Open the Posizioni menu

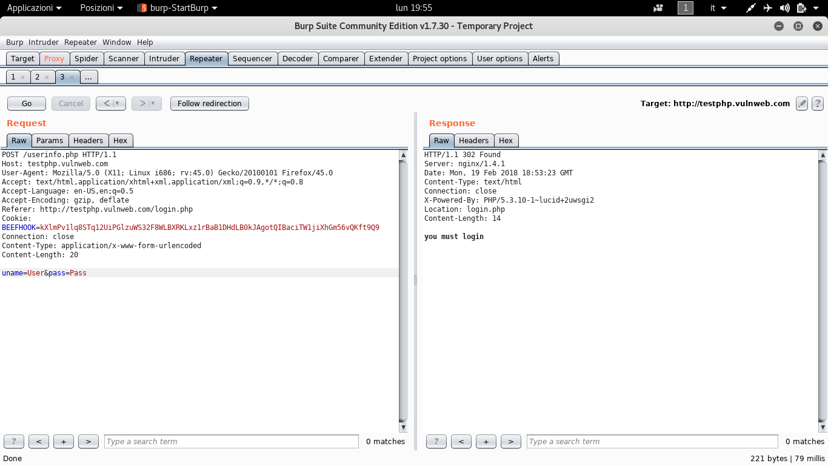click(101, 8)
